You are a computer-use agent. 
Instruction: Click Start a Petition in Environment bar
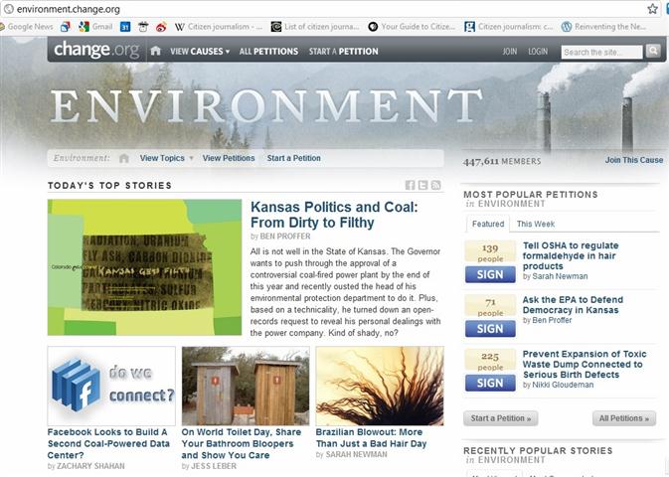pyautogui.click(x=293, y=158)
